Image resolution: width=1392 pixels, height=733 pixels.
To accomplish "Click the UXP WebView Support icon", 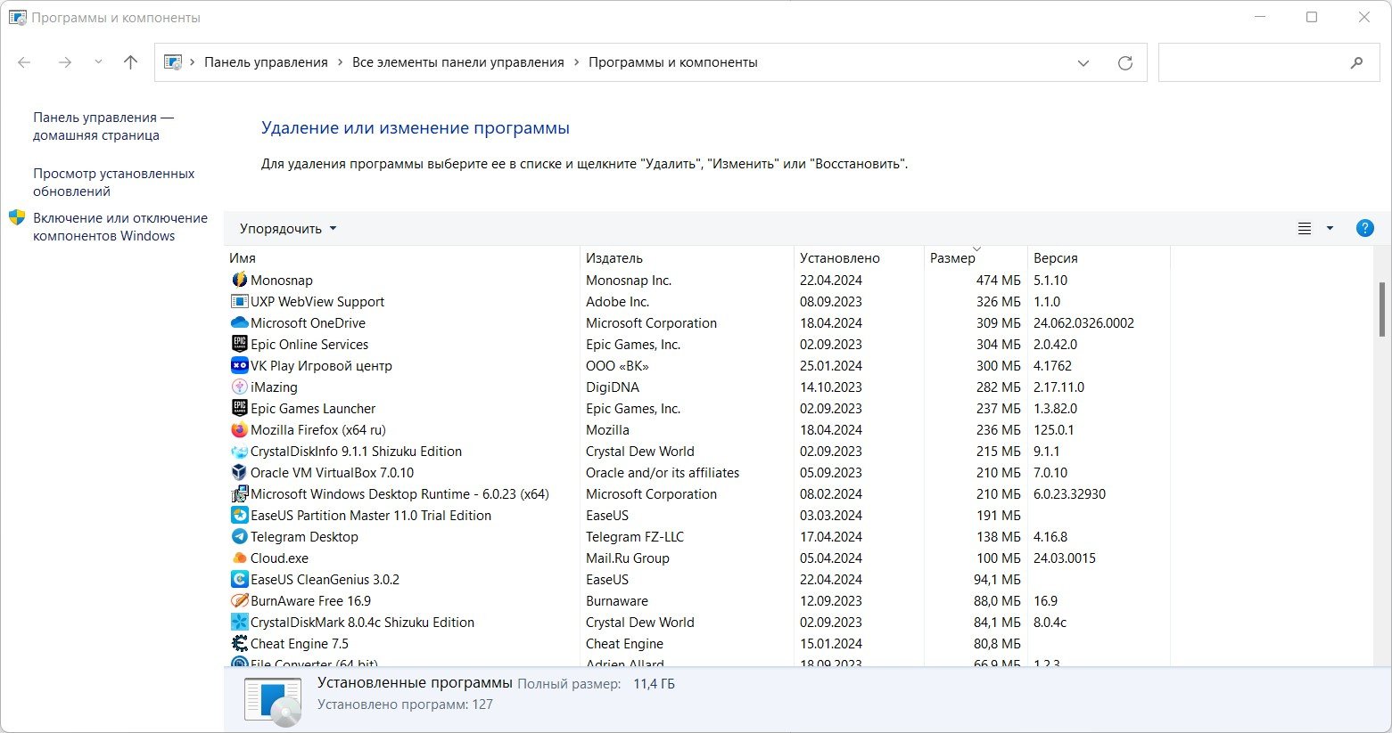I will (239, 301).
